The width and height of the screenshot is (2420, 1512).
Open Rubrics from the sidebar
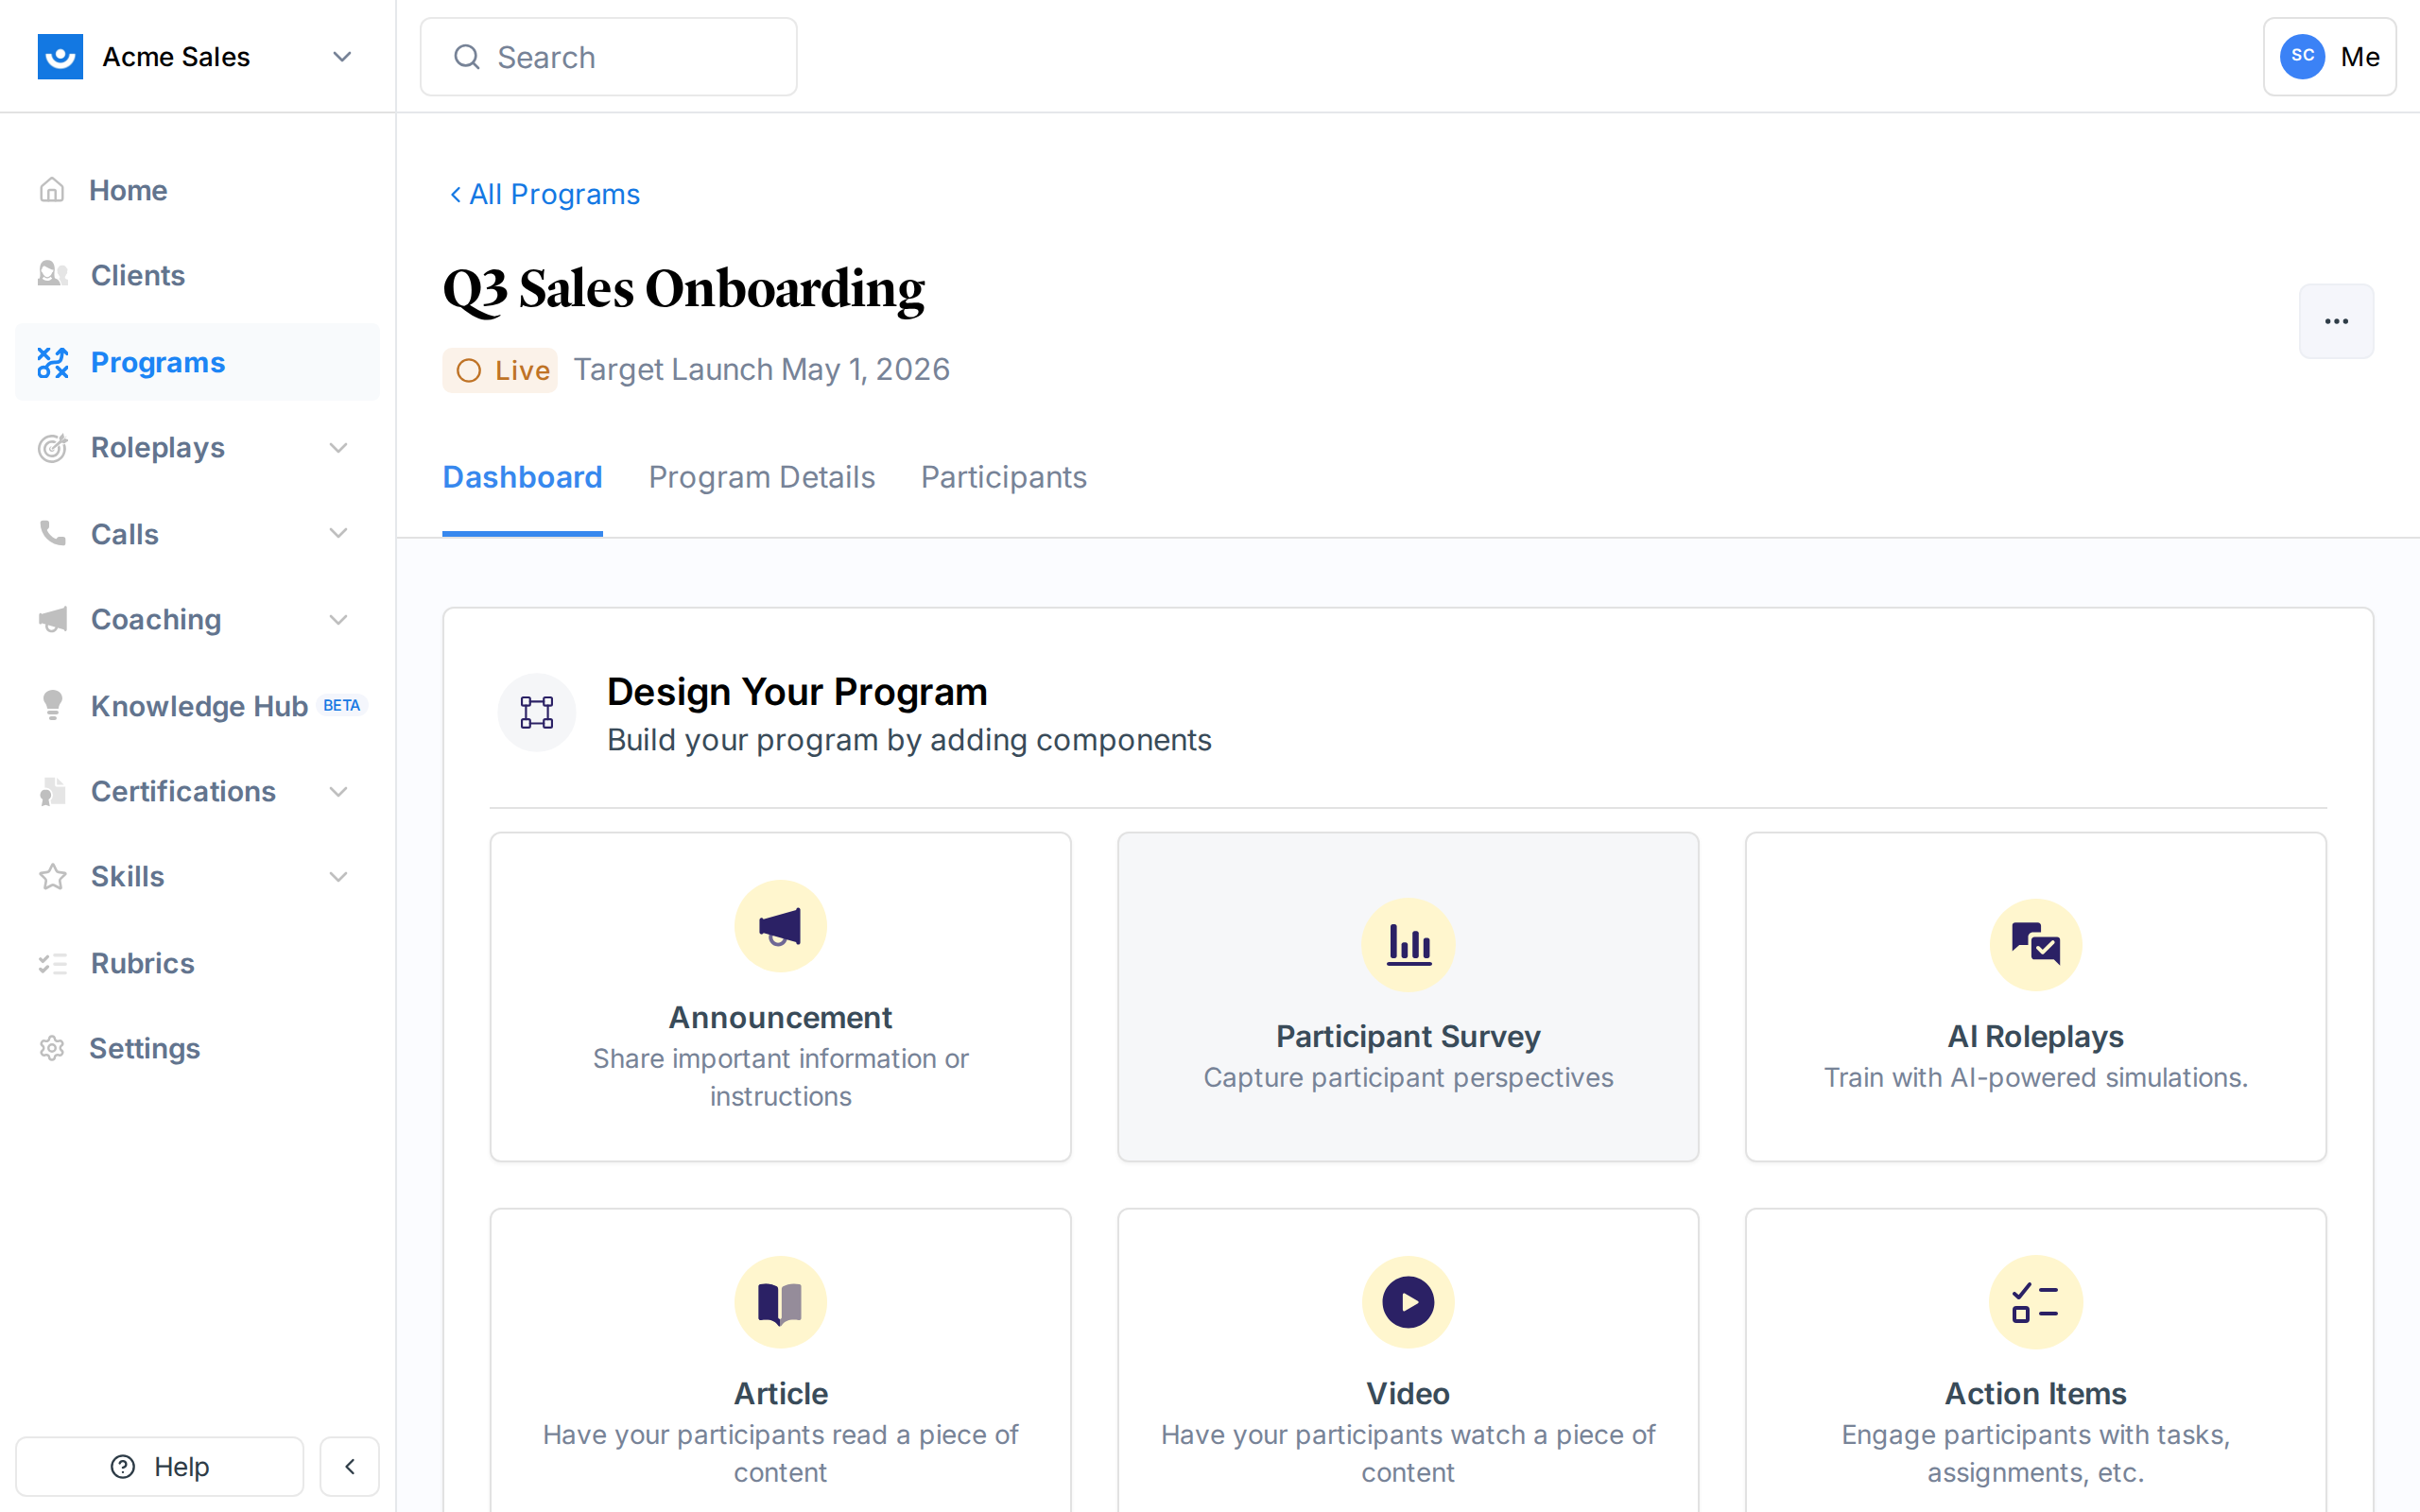click(x=142, y=963)
